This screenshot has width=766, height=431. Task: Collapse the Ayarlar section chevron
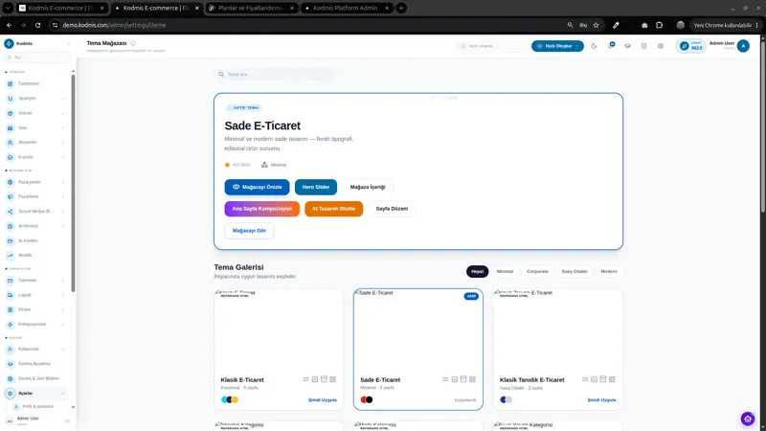[63, 393]
